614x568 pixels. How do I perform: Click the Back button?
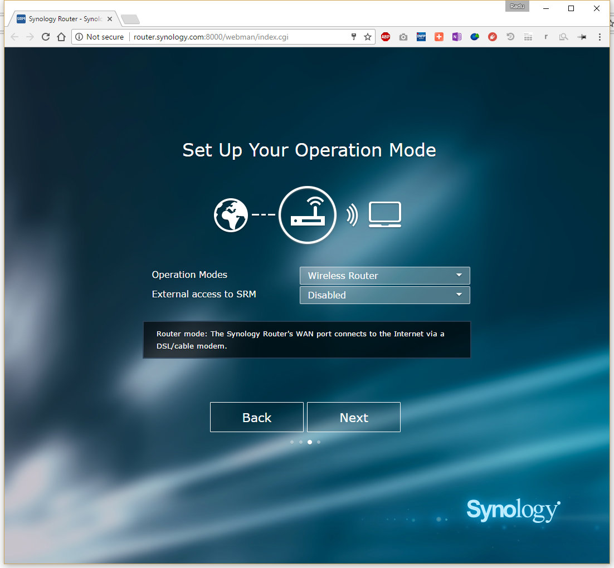click(257, 417)
